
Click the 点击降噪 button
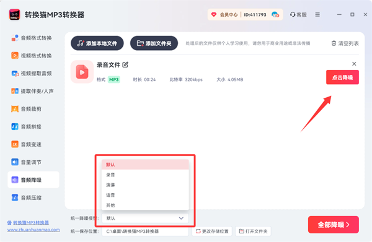[x=342, y=77]
